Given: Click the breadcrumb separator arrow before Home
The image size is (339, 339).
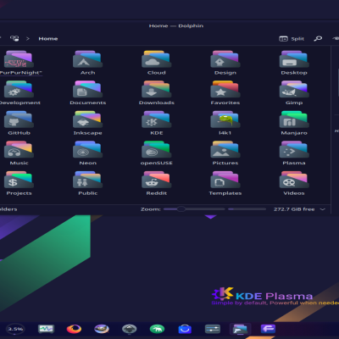Looking at the screenshot, I should coord(28,39).
